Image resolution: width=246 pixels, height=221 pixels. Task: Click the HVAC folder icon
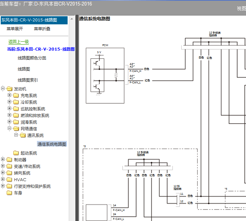(x=9, y=179)
